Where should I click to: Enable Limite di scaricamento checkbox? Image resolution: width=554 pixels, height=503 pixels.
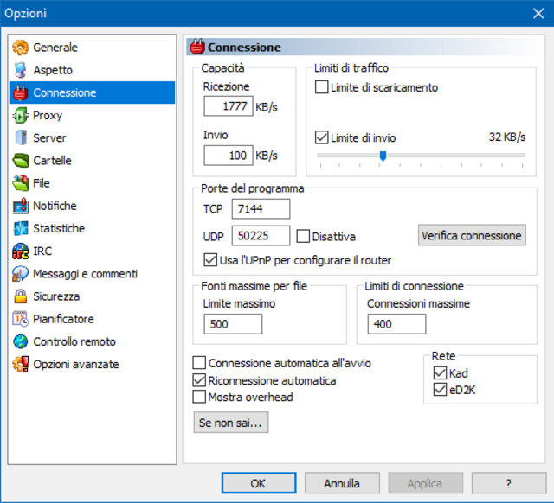[321, 87]
